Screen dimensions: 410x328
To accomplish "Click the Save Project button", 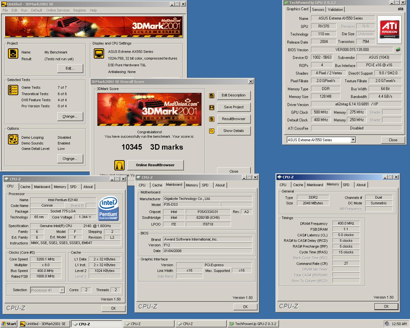I will click(234, 107).
